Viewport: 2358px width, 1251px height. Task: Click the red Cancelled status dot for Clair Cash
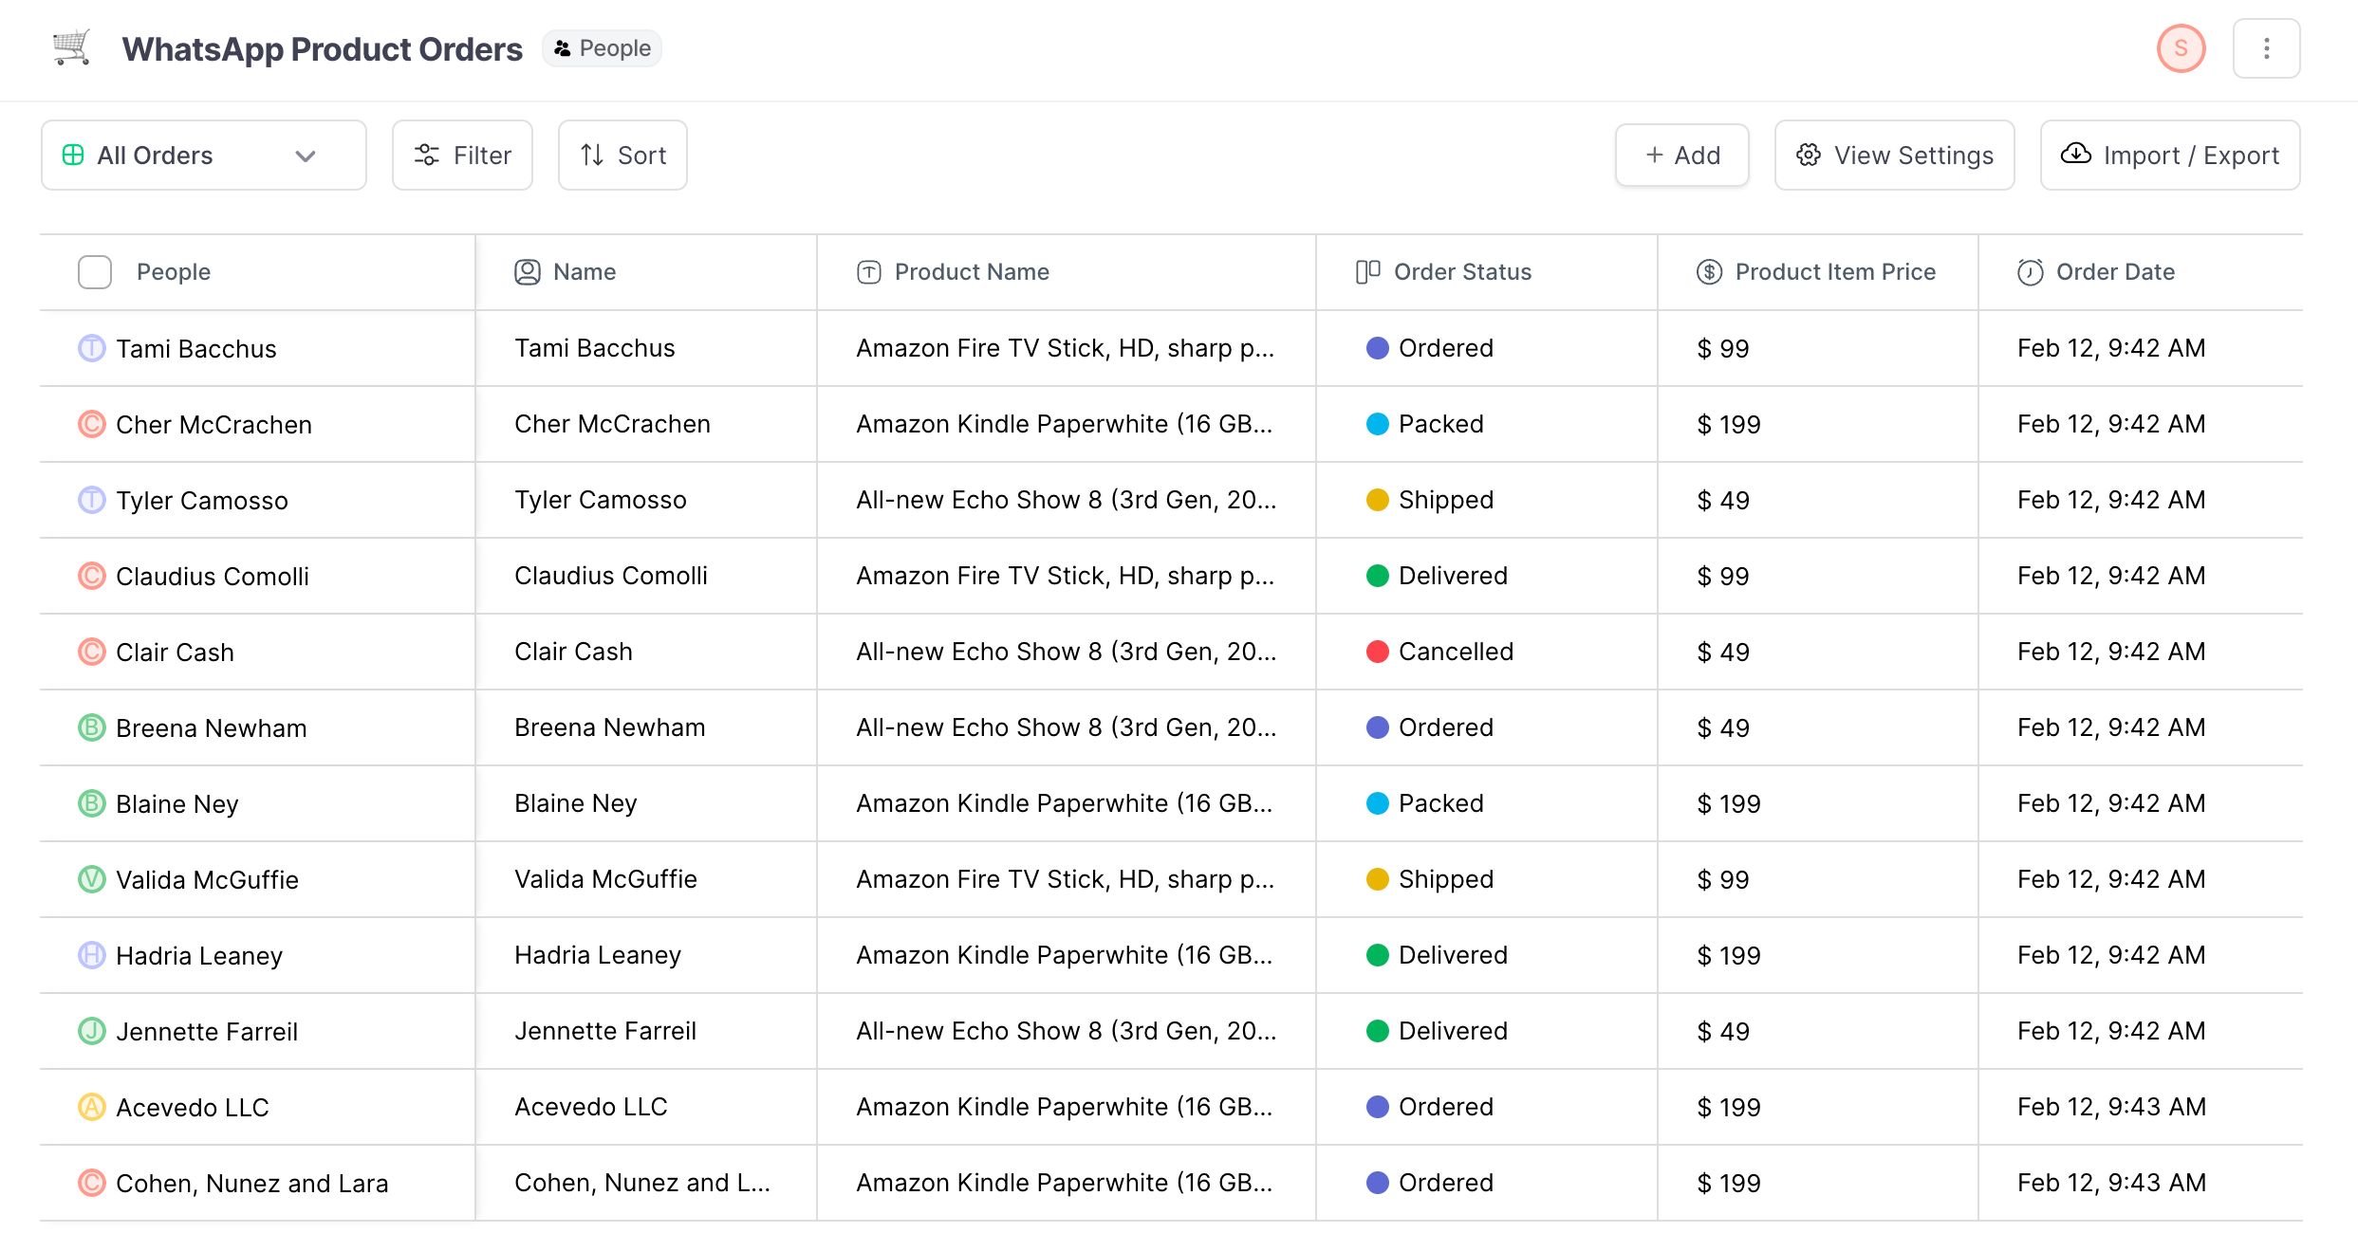(x=1377, y=652)
